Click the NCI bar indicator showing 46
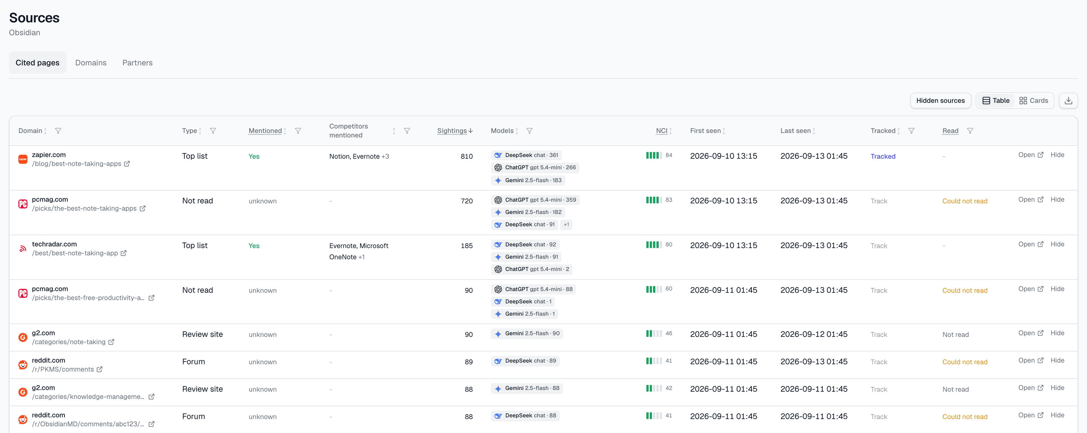 654,333
